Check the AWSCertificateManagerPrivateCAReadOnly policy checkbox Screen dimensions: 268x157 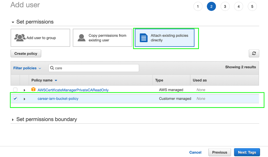[x=15, y=90]
